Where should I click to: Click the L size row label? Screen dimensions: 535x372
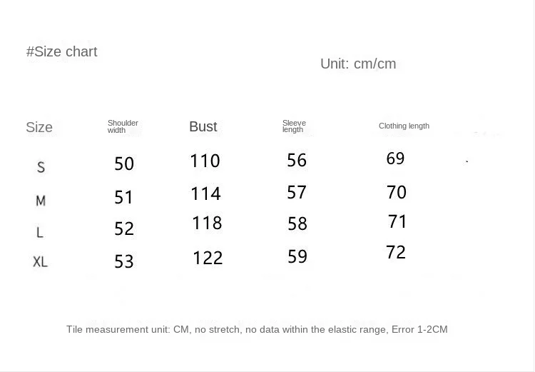coord(39,233)
